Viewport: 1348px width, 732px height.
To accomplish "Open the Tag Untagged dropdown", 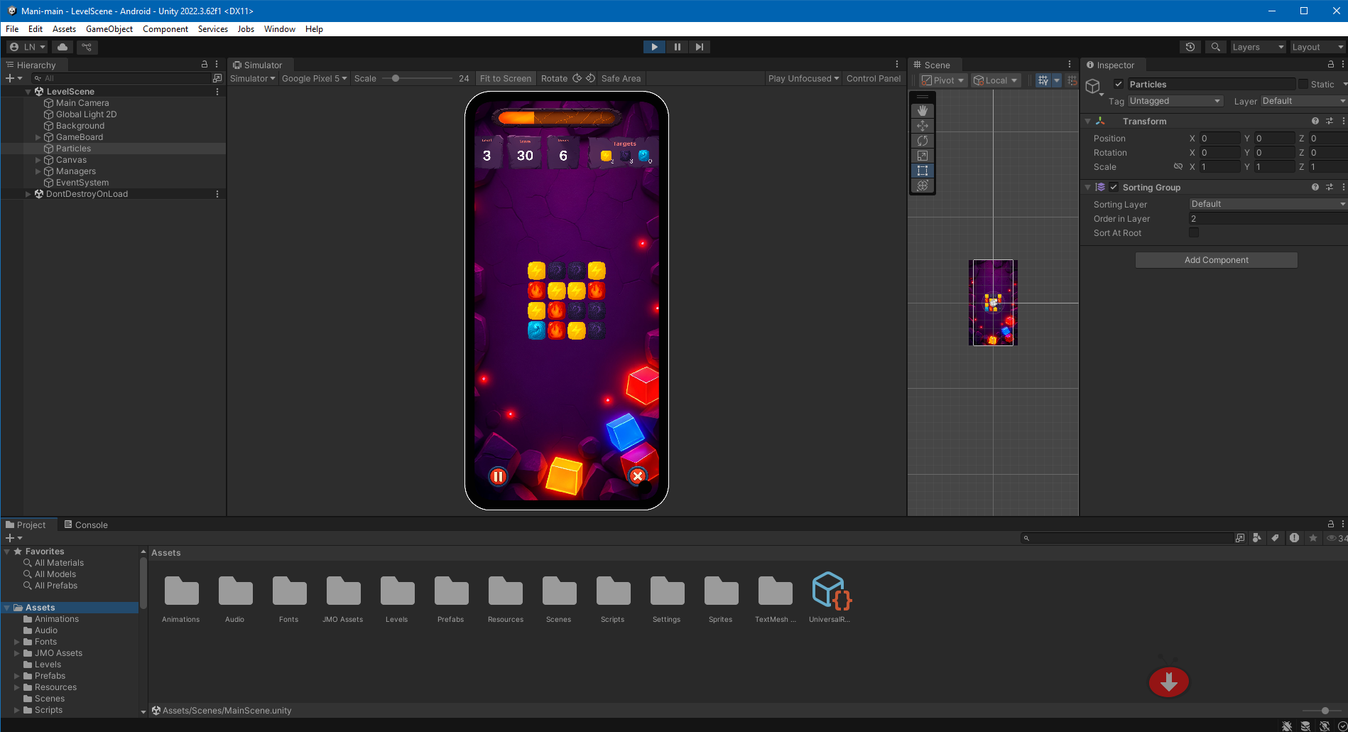I will (x=1175, y=101).
